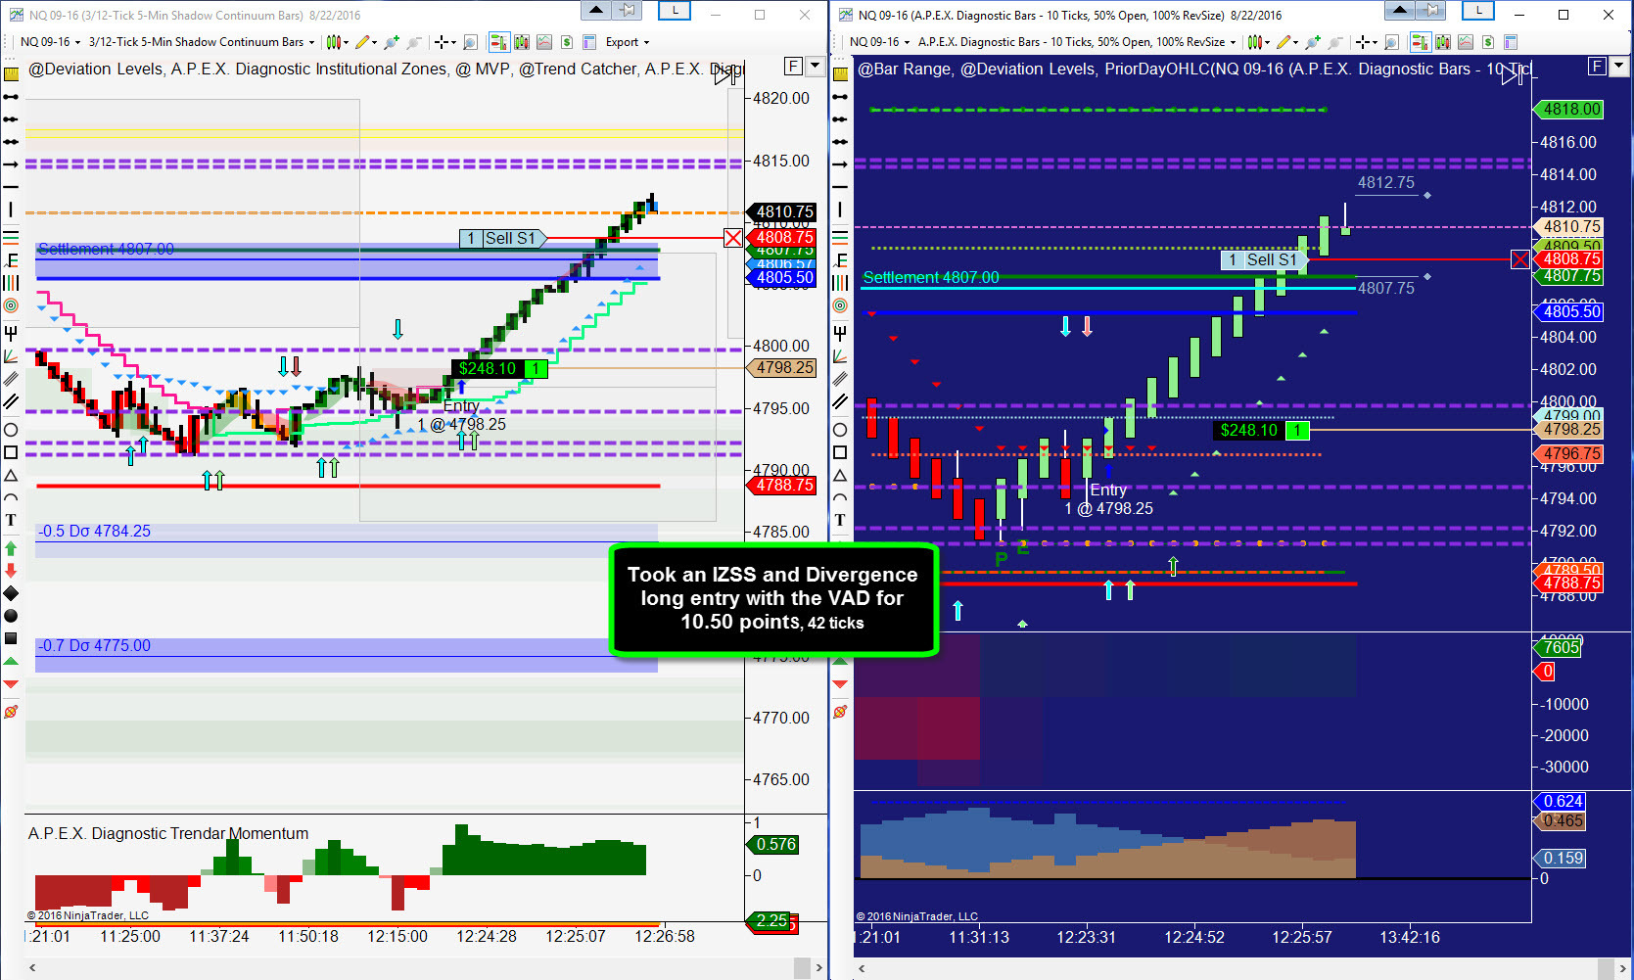The width and height of the screenshot is (1634, 980).
Task: Click the $248.10 position marker on left chart
Action: point(498,368)
